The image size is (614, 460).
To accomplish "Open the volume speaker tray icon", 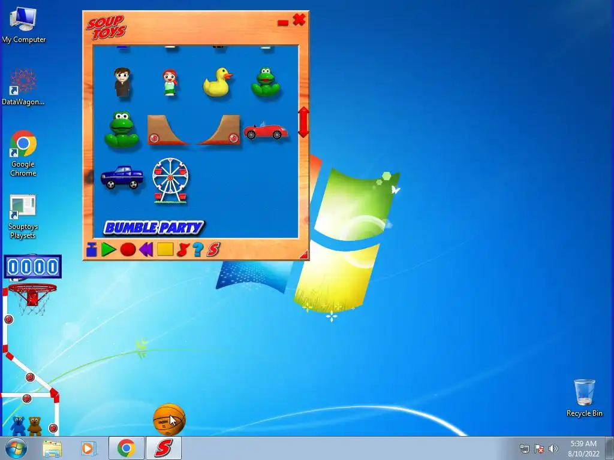I will 553,449.
